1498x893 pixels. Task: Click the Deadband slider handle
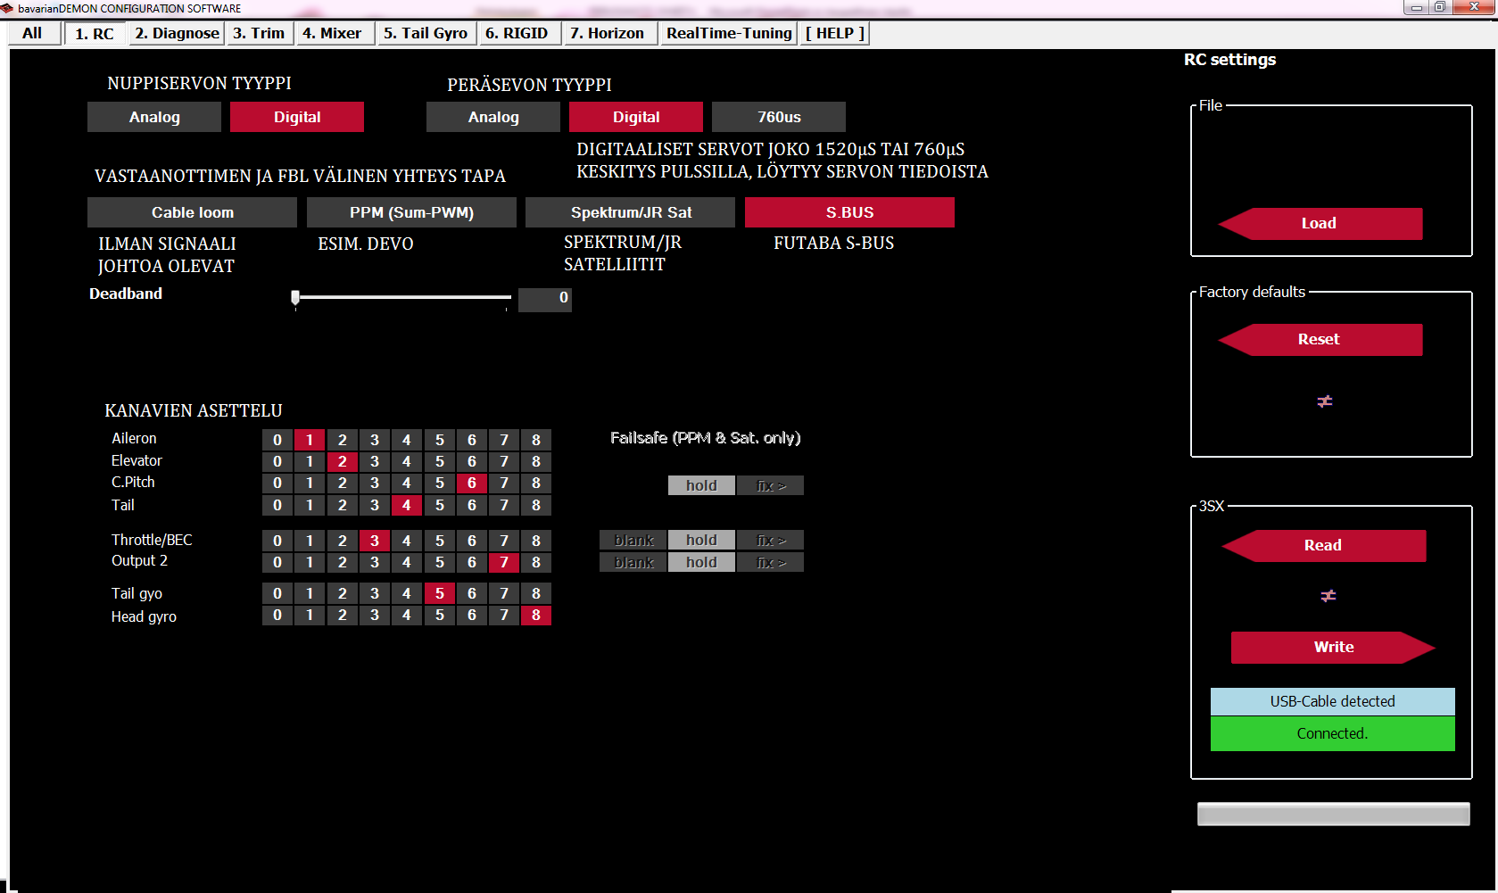[295, 298]
